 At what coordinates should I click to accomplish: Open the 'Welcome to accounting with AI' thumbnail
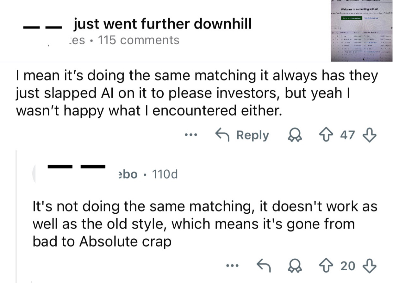point(361,30)
